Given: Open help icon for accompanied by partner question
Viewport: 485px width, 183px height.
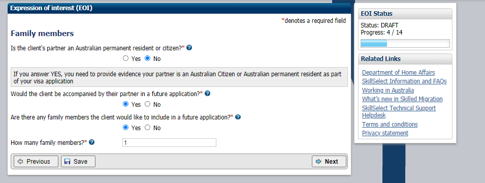Looking at the screenshot, I should 208,93.
